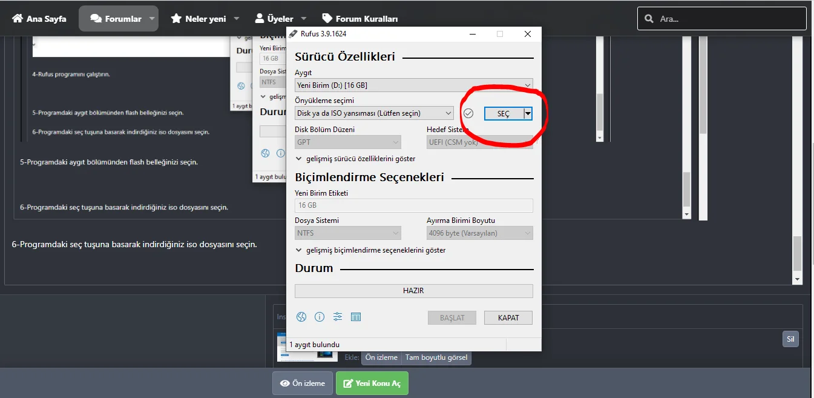The height and width of the screenshot is (398, 814).
Task: Click the green Yeni Konu Aç button
Action: point(372,383)
